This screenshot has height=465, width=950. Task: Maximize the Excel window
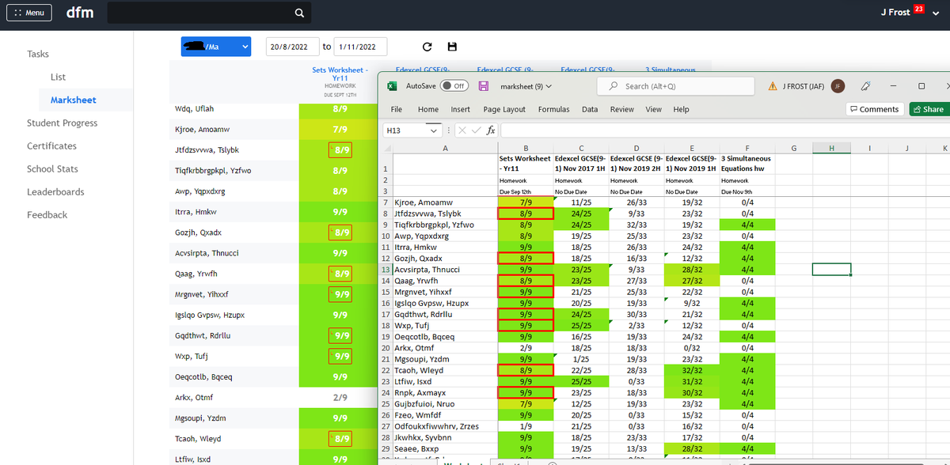coord(921,85)
